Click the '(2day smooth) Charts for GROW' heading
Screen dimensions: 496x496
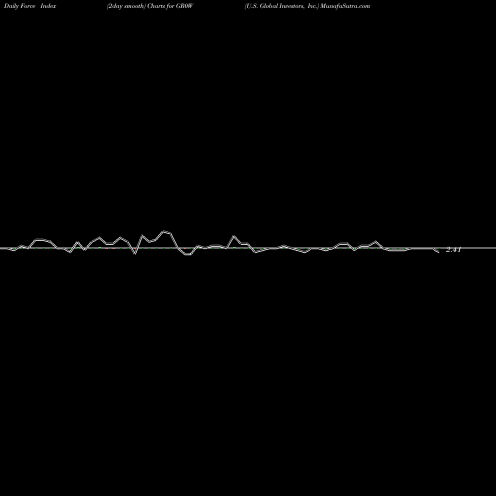[x=150, y=6]
